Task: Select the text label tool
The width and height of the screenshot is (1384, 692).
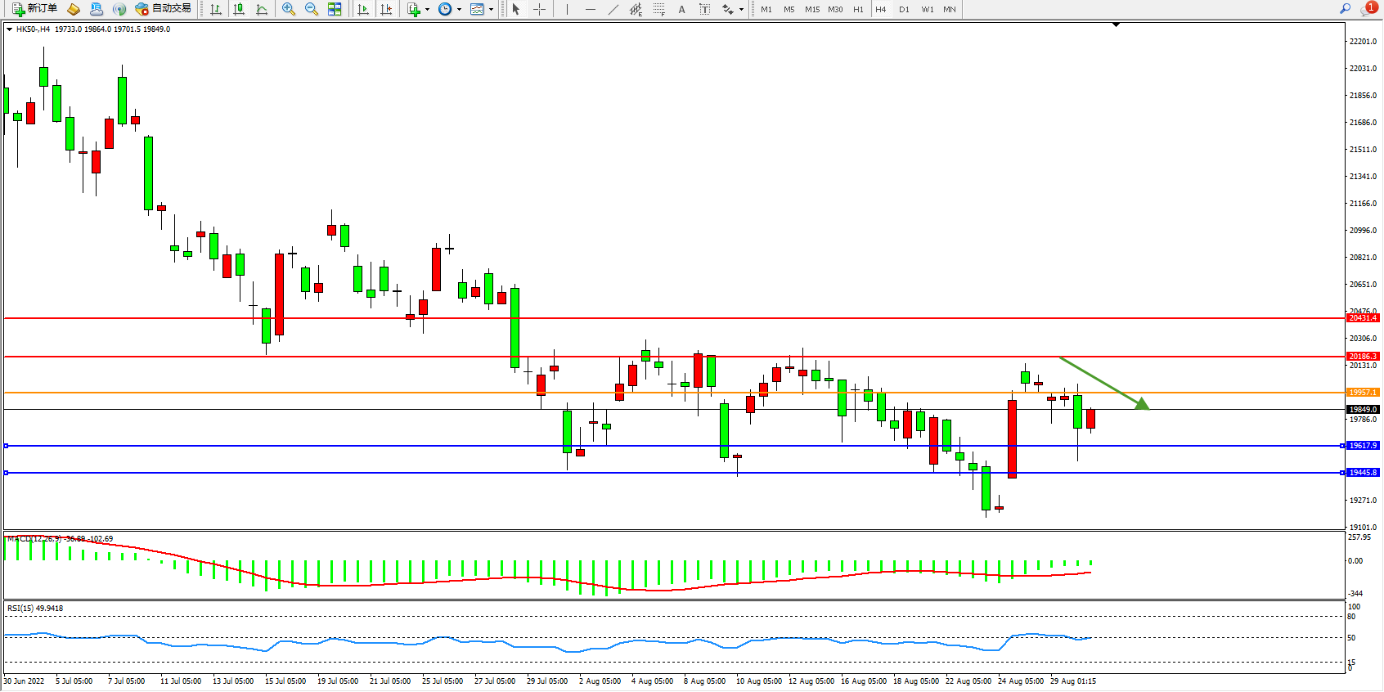Action: pos(704,9)
